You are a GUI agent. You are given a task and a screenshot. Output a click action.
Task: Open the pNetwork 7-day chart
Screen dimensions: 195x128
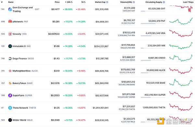(x=181, y=21)
